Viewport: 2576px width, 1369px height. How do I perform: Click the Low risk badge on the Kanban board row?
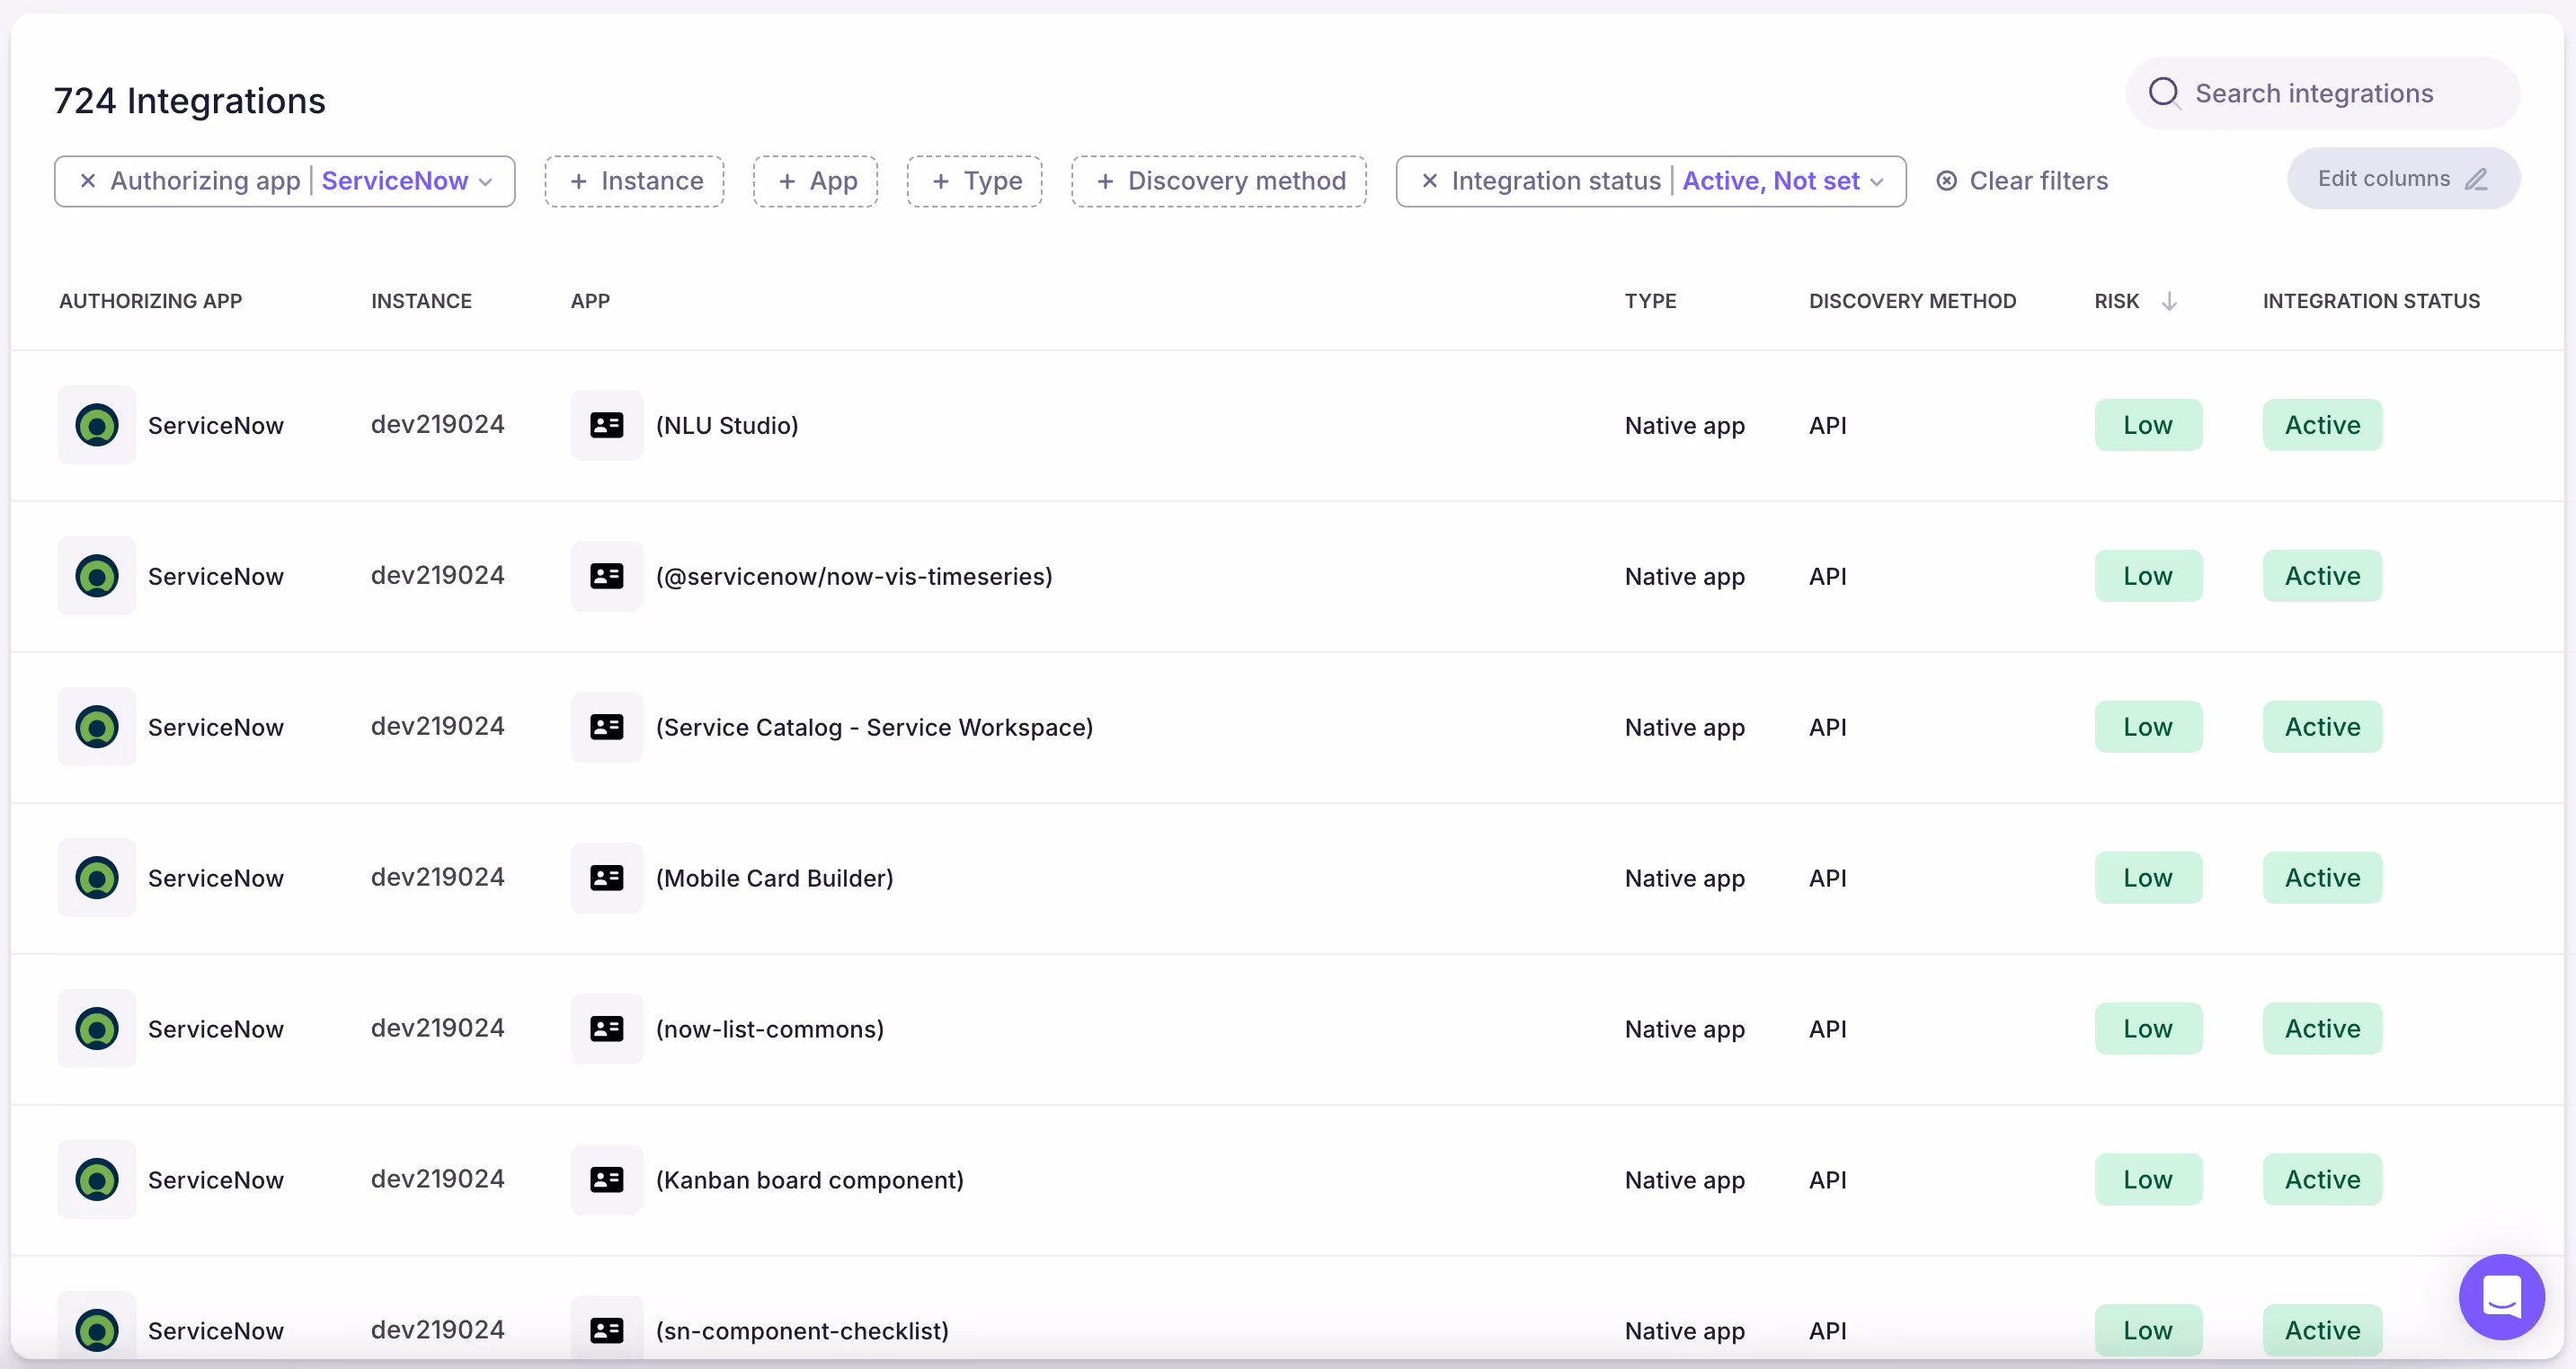(2148, 1179)
